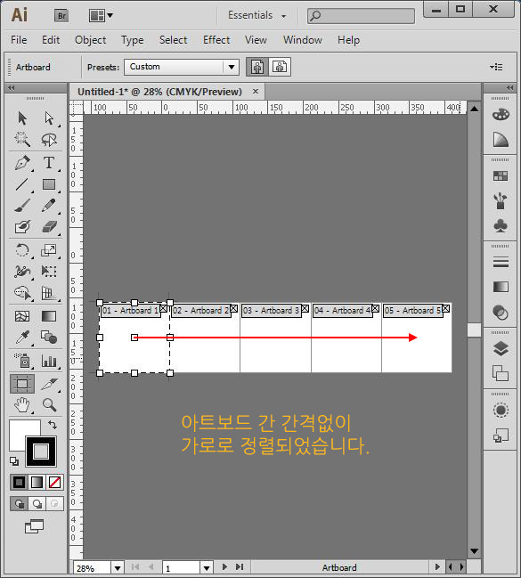Enable Draw Normal mode
This screenshot has width=521, height=578.
[20, 503]
